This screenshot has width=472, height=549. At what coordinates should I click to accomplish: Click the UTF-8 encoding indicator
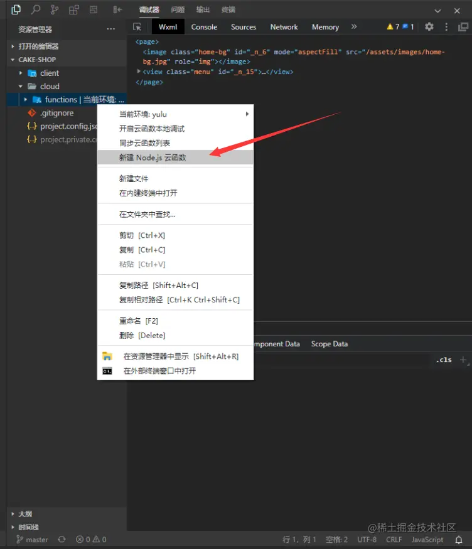pyautogui.click(x=367, y=540)
